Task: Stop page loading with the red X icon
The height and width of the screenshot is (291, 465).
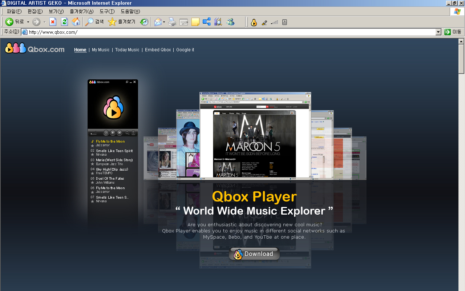Action: 53,22
